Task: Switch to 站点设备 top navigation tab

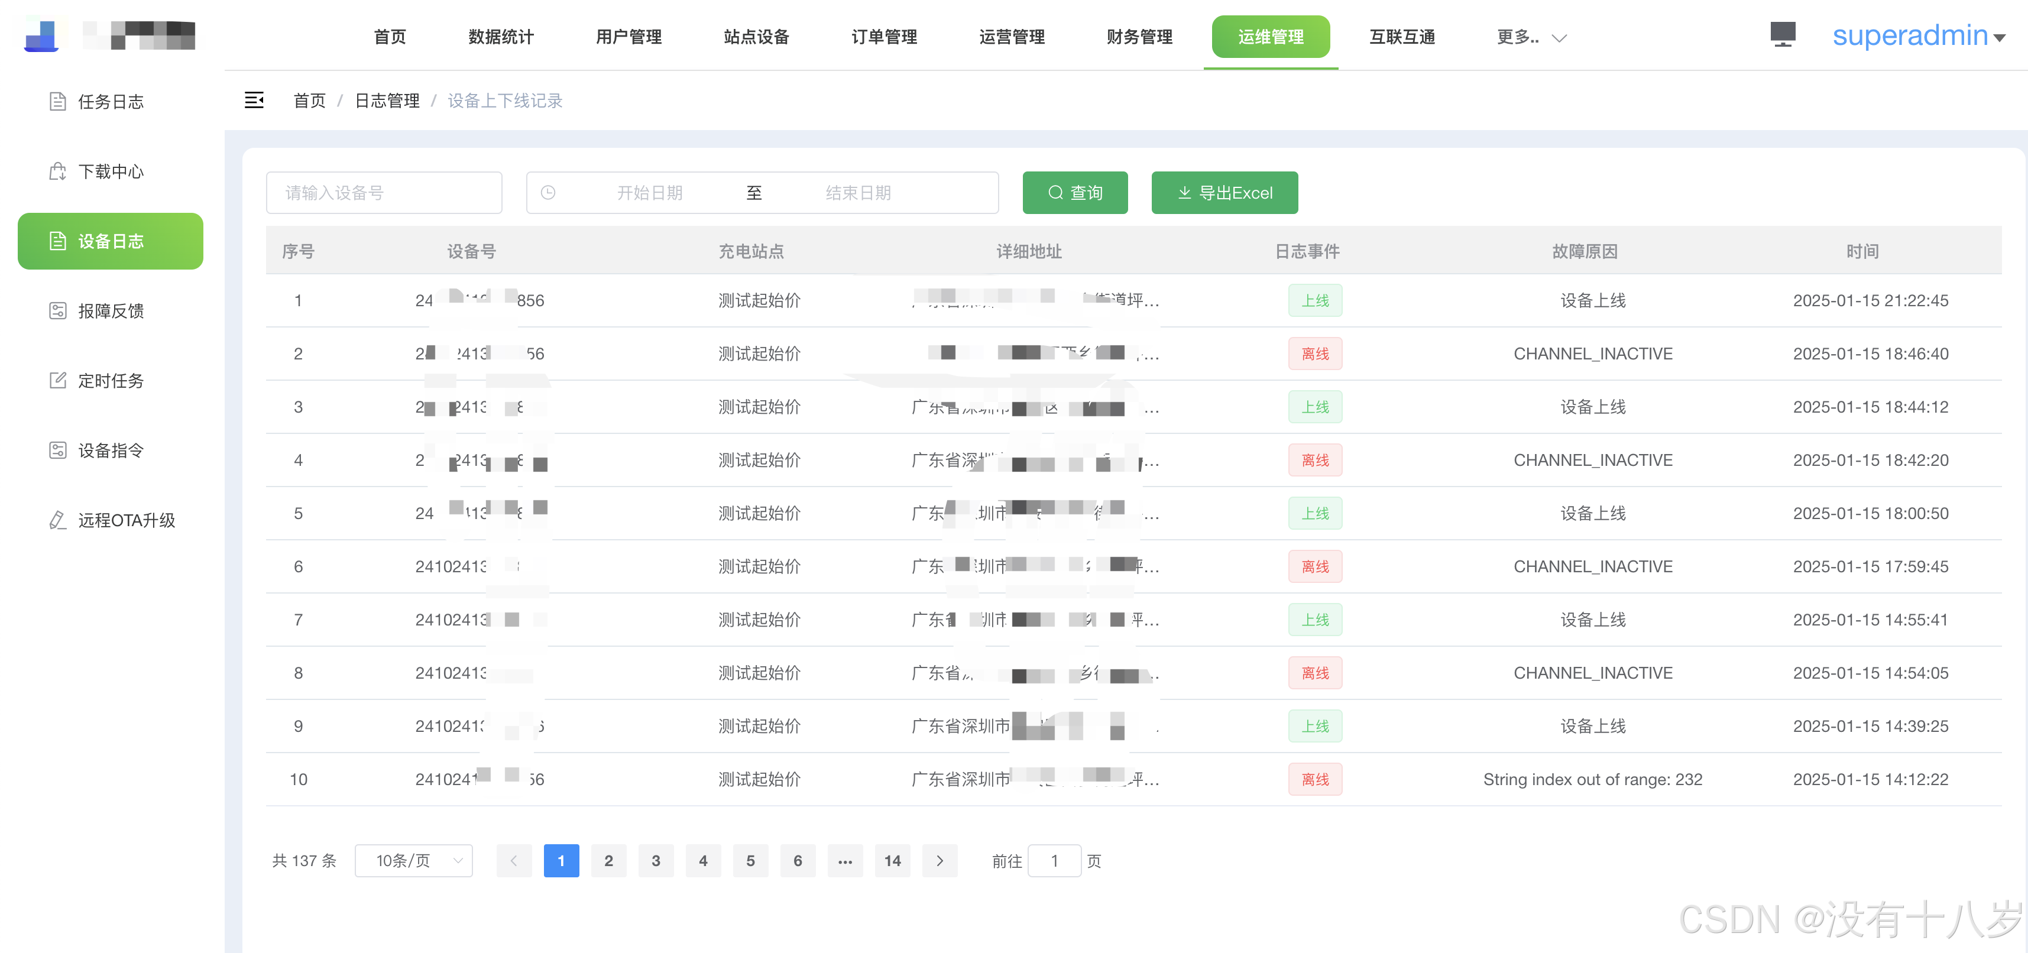Action: (756, 37)
